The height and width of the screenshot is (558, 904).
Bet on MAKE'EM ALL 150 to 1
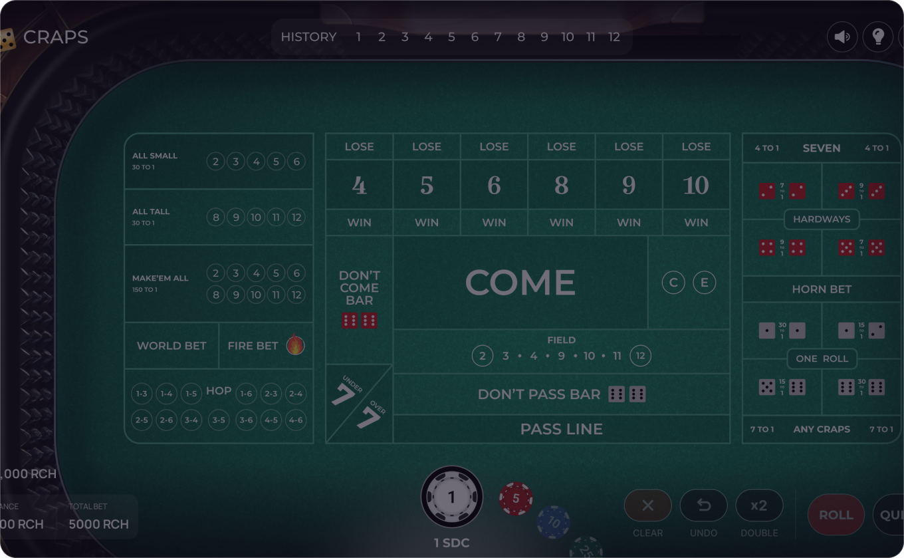point(219,283)
